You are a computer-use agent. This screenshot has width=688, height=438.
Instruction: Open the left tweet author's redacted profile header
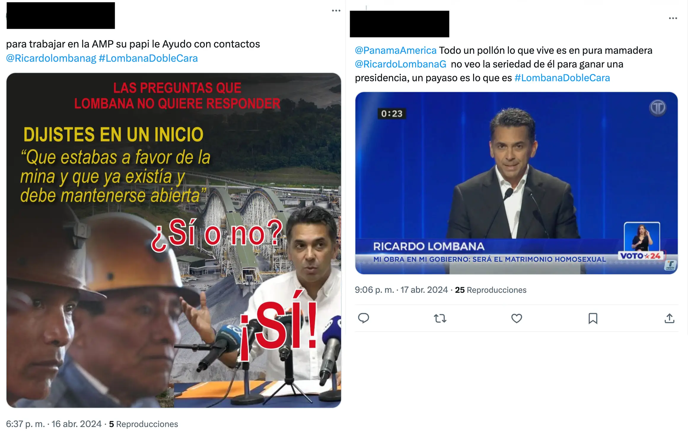click(x=60, y=15)
